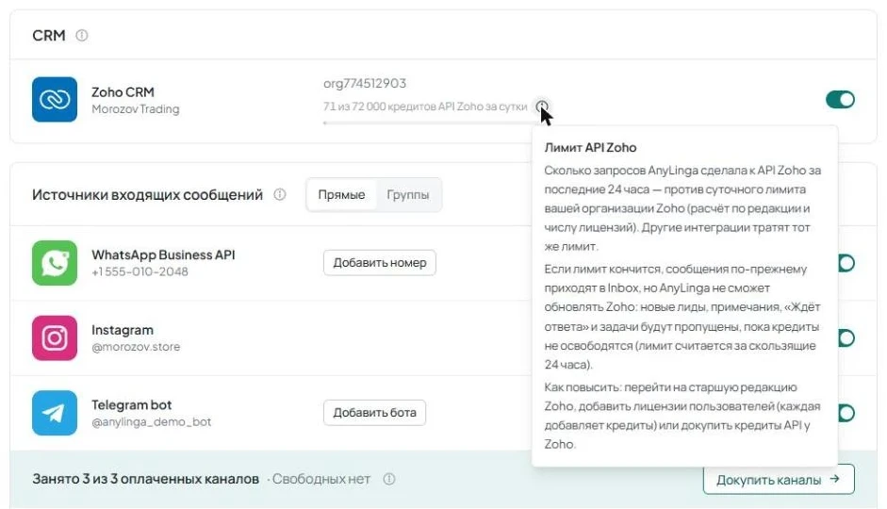Click the 71 из 72 000 кредитов text
This screenshot has height=509, width=887.
[x=425, y=107]
